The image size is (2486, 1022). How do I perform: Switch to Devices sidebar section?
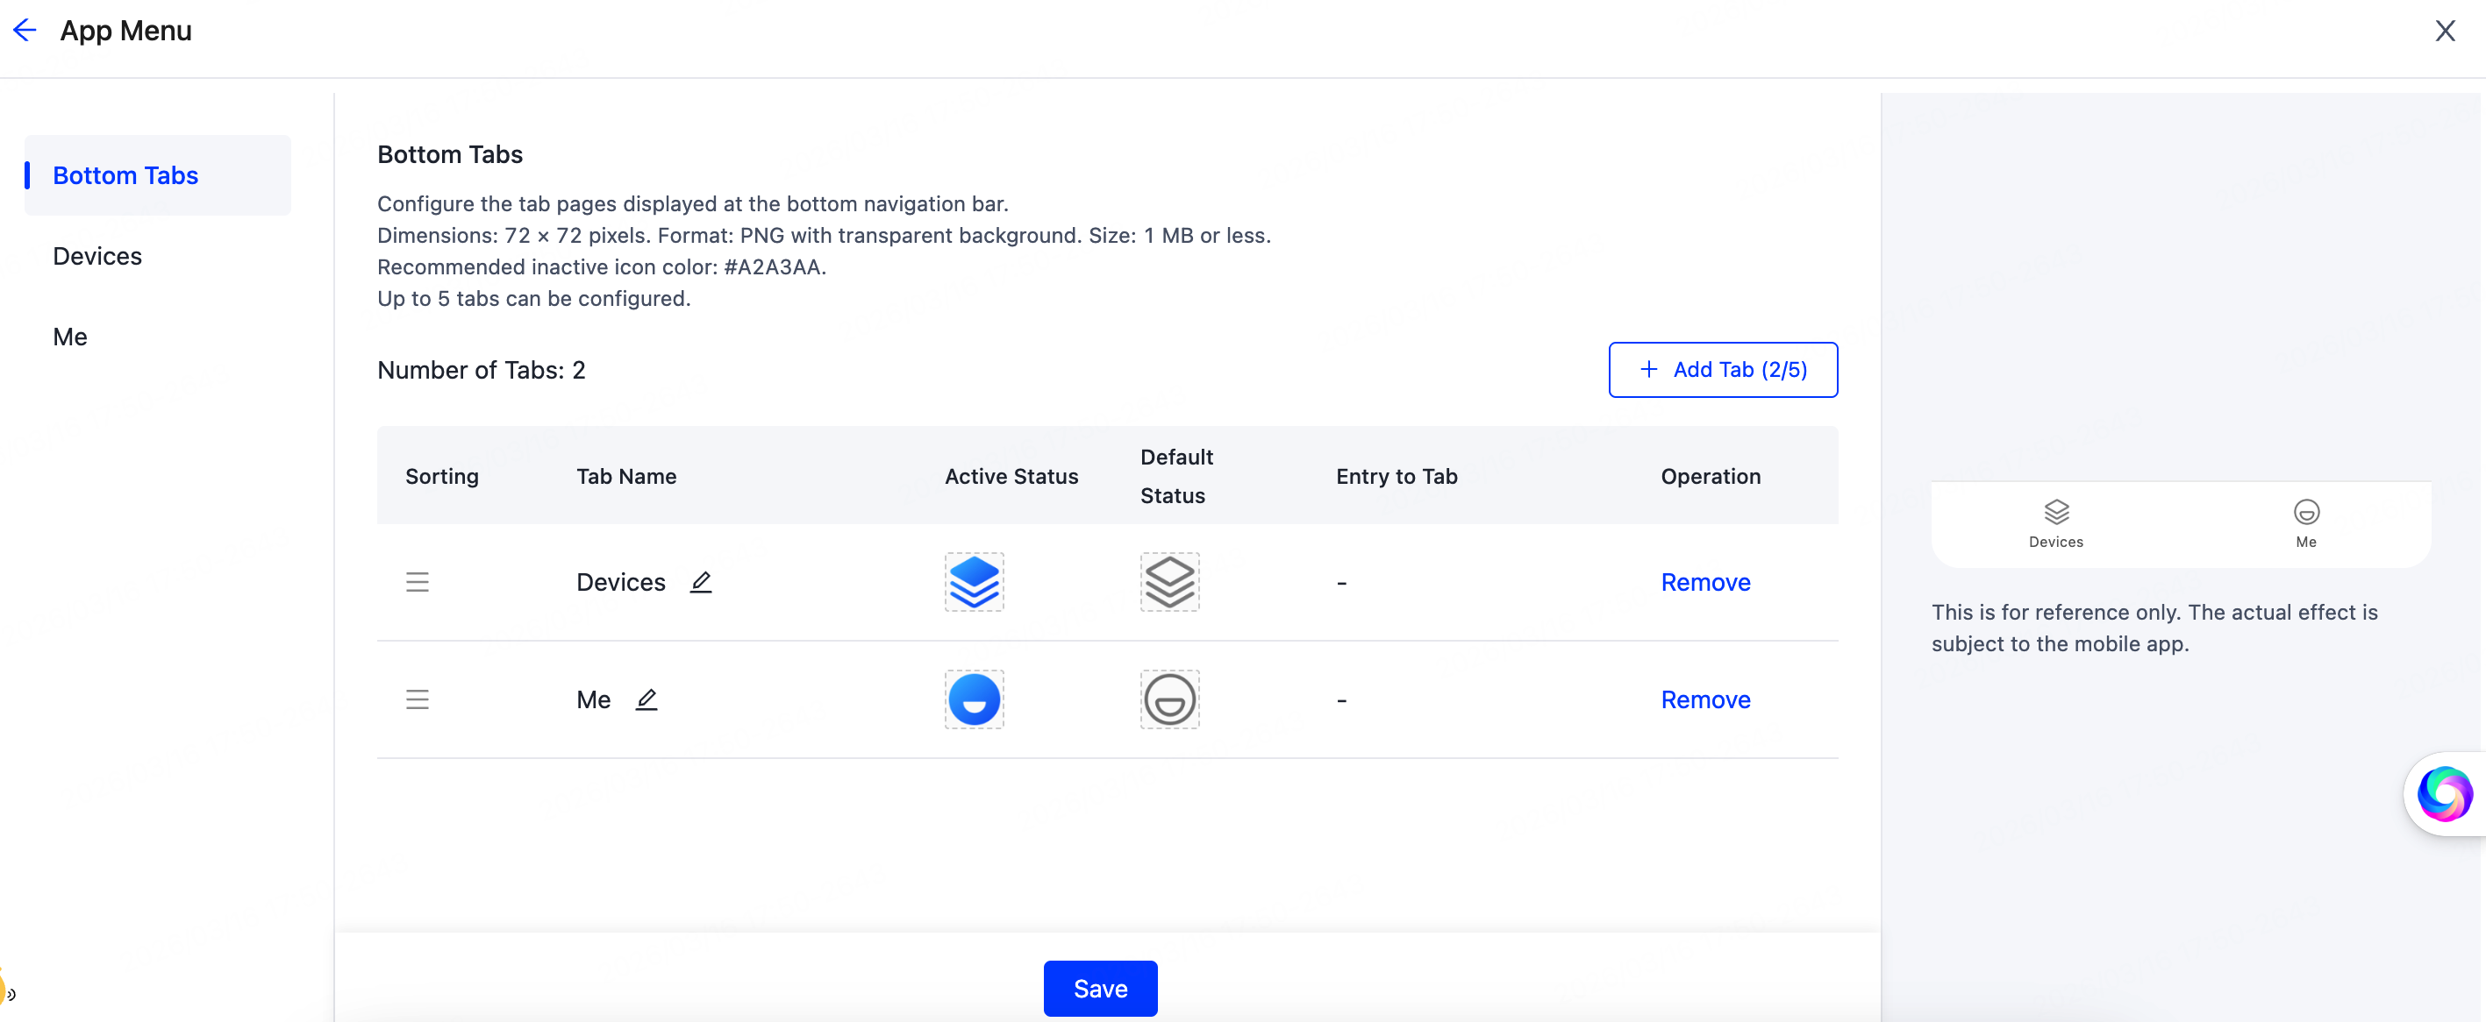point(97,257)
